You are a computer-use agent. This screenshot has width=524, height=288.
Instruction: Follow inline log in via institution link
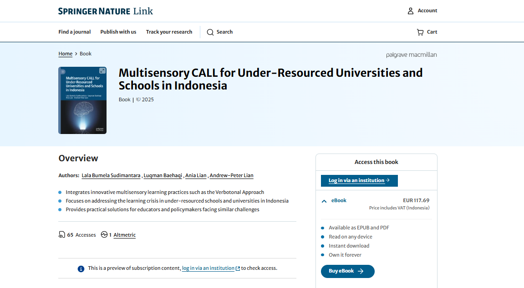[x=209, y=268]
